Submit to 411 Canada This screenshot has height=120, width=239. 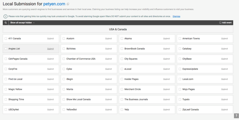tap(50, 39)
